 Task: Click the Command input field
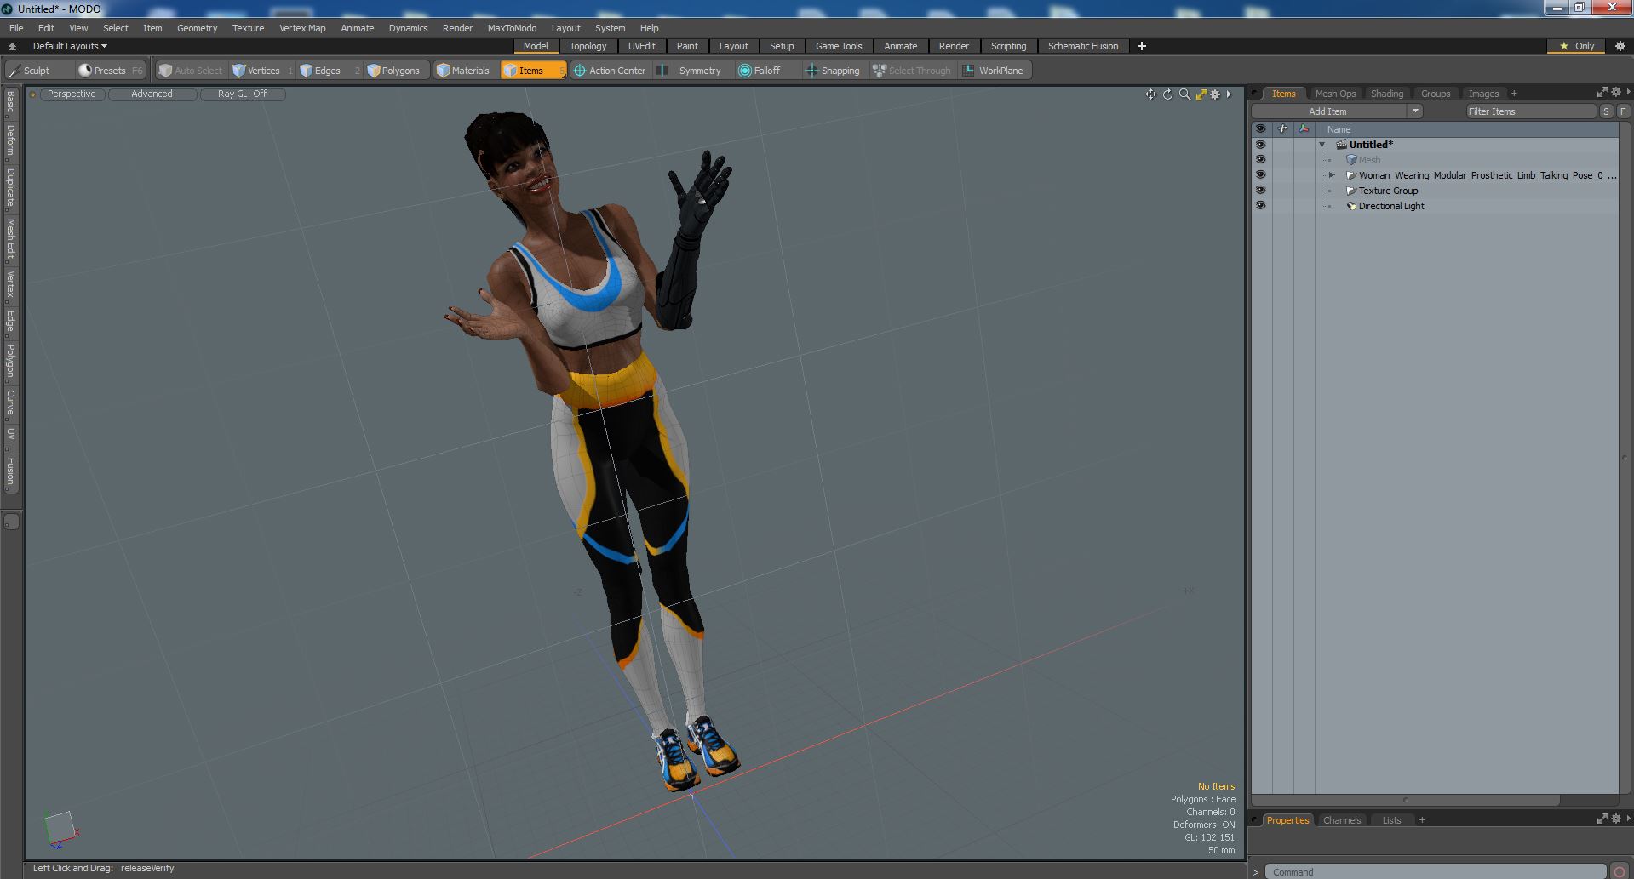(1436, 871)
